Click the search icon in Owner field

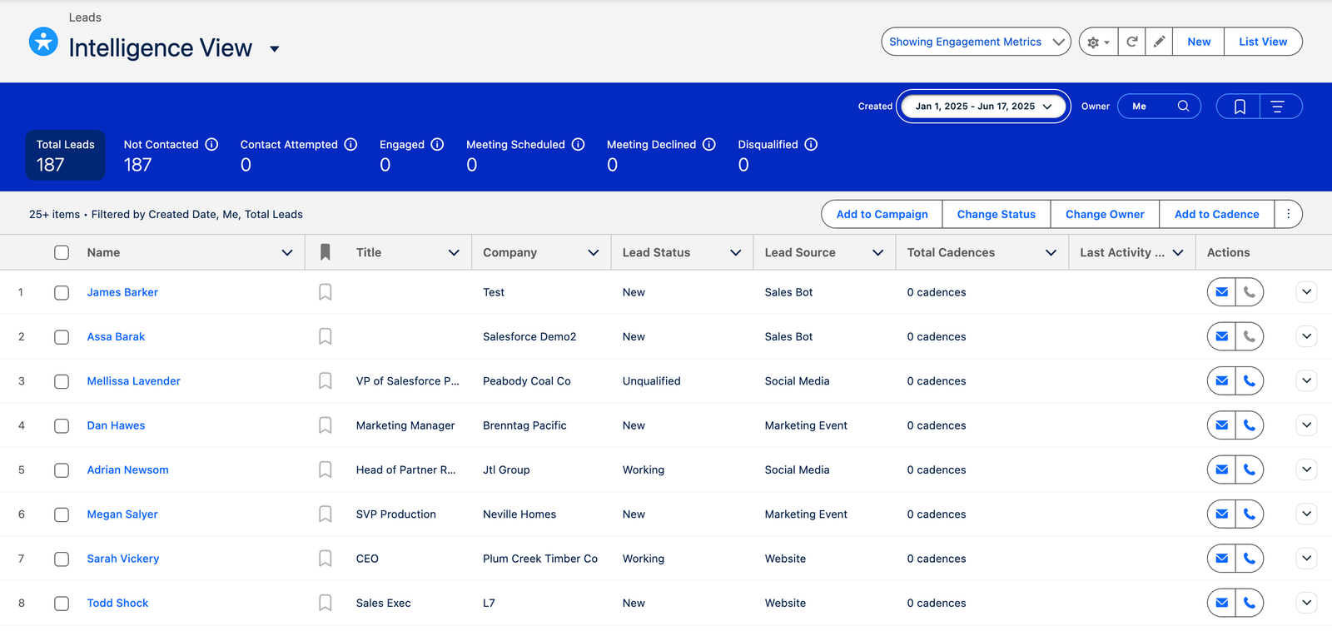point(1183,107)
